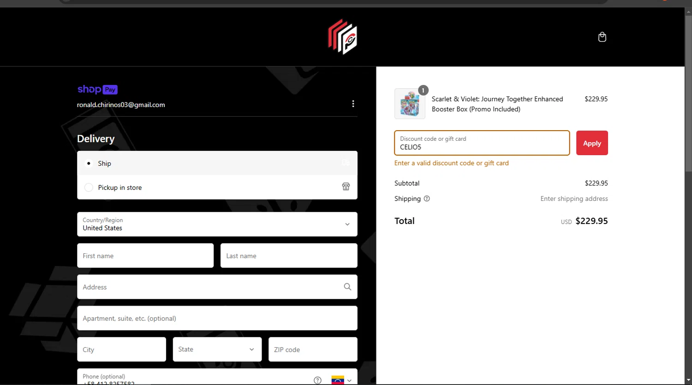Click the store logo in header

(342, 37)
